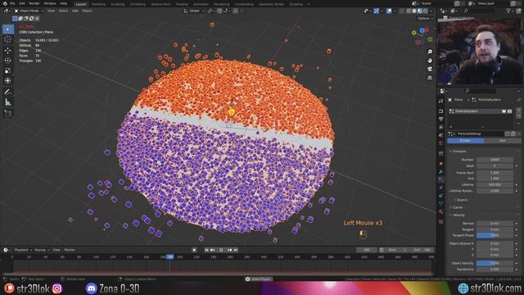The width and height of the screenshot is (524, 295).
Task: Open the viewport Add menu
Action: pyautogui.click(x=75, y=11)
